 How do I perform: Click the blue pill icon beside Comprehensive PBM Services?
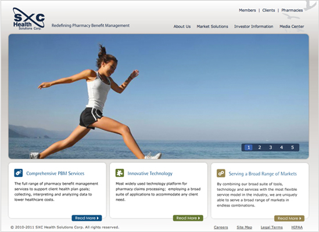click(19, 173)
